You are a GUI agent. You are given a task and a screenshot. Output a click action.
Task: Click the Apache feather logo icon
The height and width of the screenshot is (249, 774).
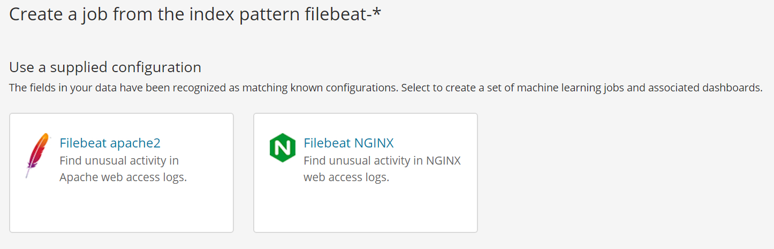coord(37,155)
